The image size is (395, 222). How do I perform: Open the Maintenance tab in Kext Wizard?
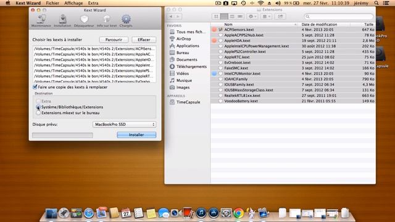[x=41, y=20]
